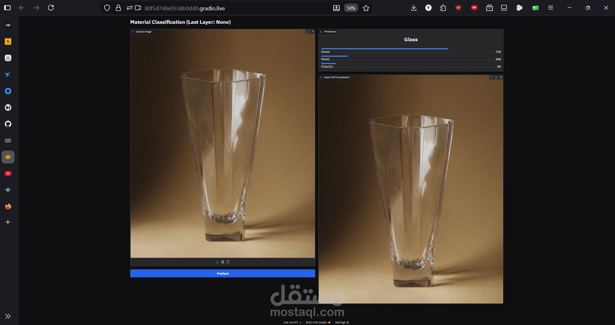
Task: Open the uBlock Origin shield icon
Action: 458,8
